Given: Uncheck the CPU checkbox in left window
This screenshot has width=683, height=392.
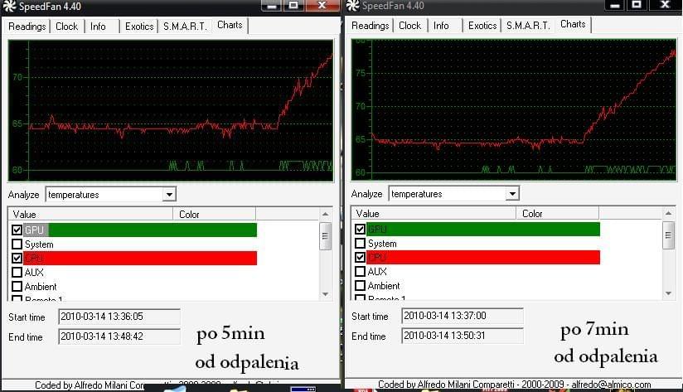Looking at the screenshot, I should 17,258.
